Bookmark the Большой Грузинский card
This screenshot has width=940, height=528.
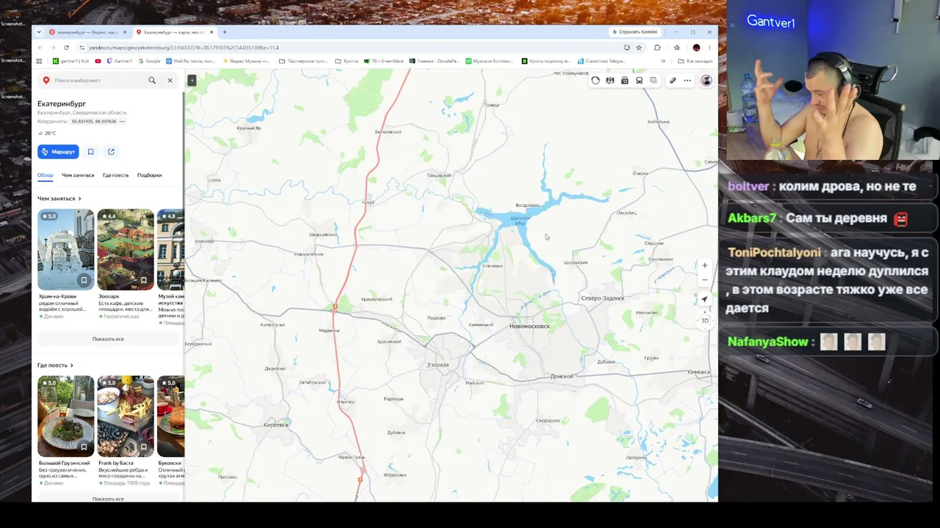84,447
